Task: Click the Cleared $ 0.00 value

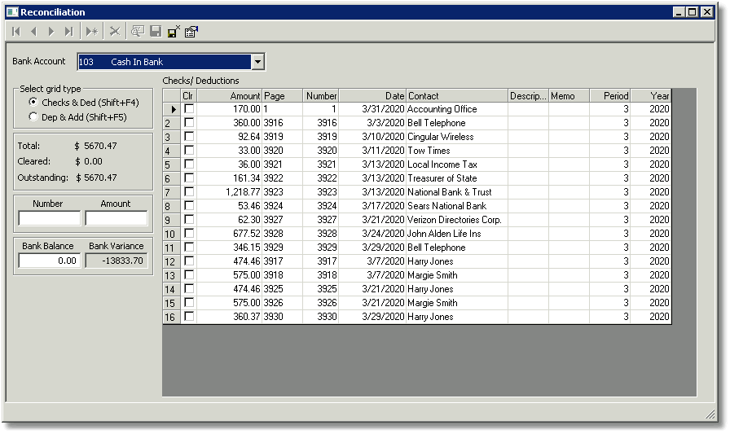Action: pos(89,161)
